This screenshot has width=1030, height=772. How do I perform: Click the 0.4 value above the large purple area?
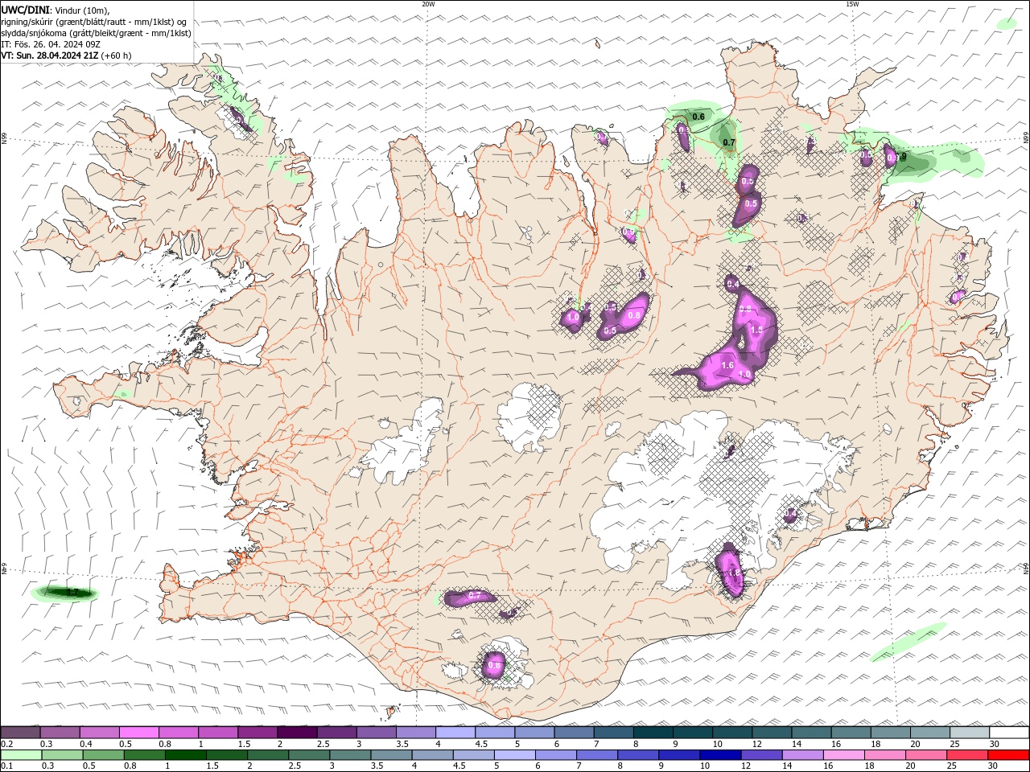pos(732,285)
